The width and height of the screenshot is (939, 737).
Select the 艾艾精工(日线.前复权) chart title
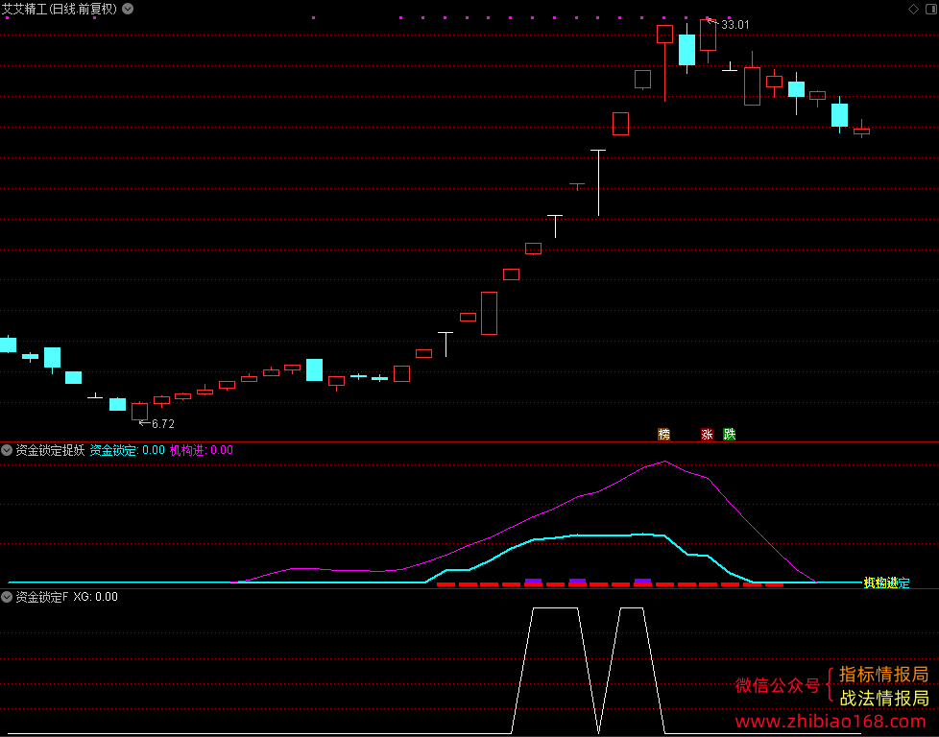pyautogui.click(x=60, y=9)
